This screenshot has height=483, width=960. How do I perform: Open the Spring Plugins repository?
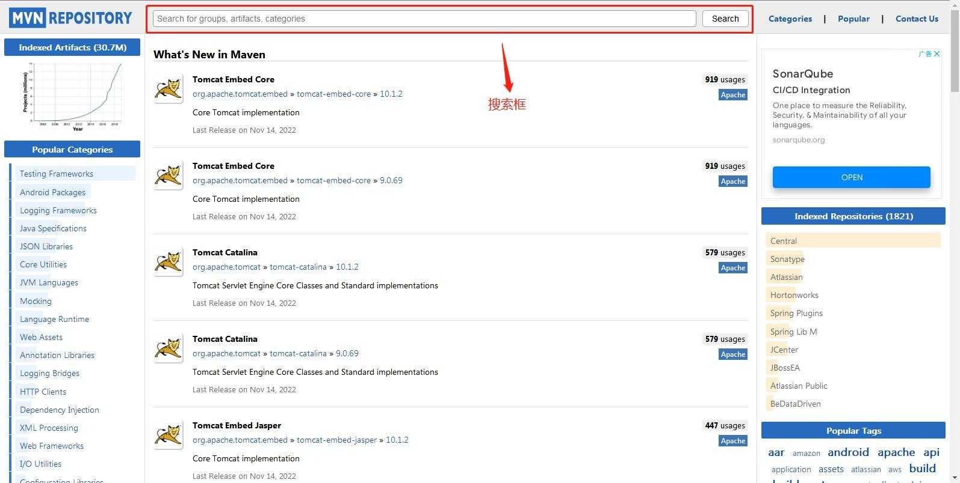[796, 313]
